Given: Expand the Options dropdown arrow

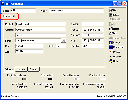Looking at the screenshot, I should coord(111,57).
